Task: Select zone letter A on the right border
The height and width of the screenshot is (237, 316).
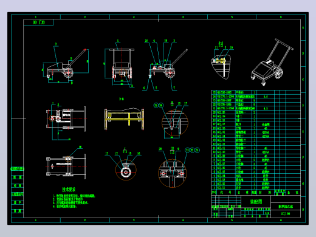Action: (303, 27)
